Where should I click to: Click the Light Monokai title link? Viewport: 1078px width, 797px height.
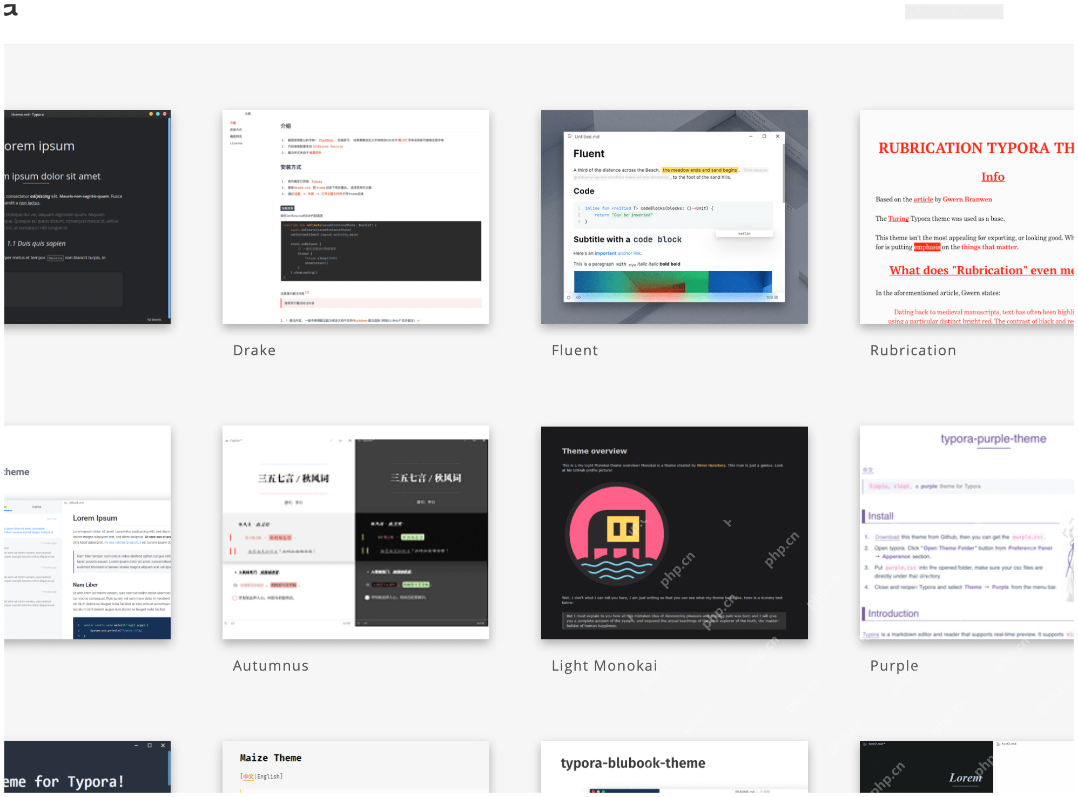tap(604, 666)
